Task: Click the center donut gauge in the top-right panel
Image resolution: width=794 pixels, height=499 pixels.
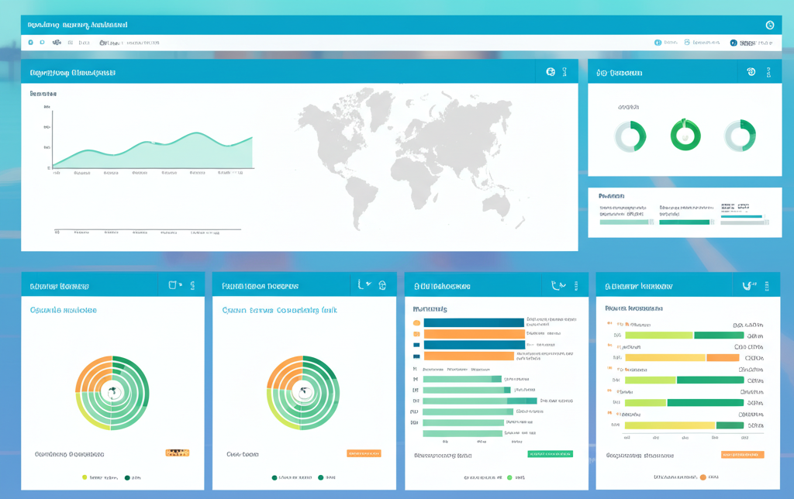Action: 685,136
